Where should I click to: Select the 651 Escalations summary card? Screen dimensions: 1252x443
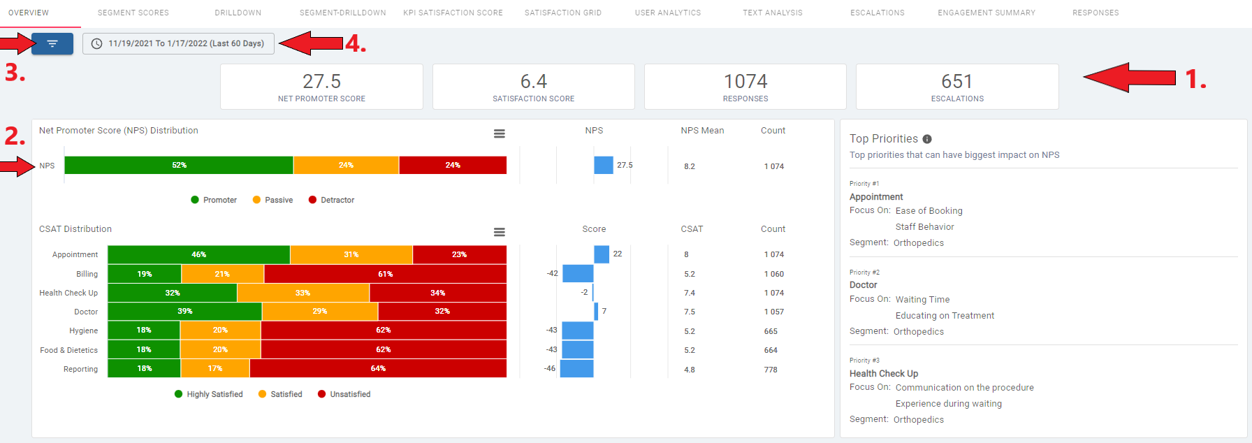click(956, 87)
